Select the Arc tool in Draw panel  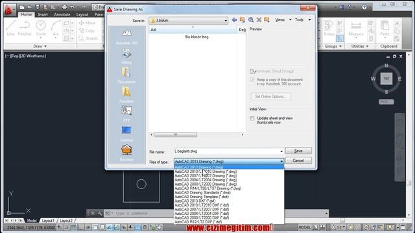click(56, 28)
